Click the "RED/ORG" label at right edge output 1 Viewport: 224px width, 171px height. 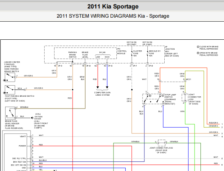coord(214,123)
